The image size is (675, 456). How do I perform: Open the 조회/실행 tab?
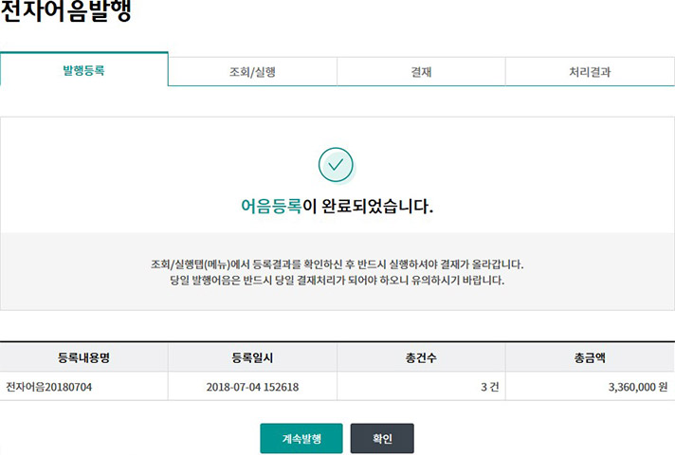[x=252, y=71]
